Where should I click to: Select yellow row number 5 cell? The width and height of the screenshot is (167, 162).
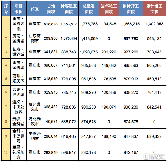[x=6, y=79]
